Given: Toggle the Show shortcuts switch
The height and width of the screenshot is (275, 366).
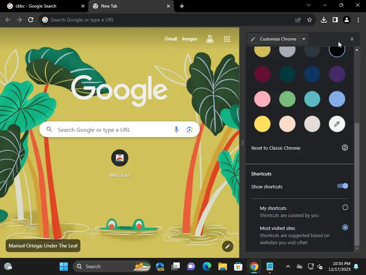Looking at the screenshot, I should click(x=342, y=186).
